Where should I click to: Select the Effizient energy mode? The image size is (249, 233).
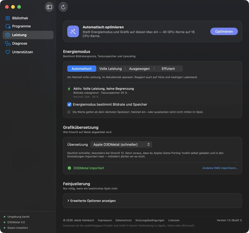168,69
